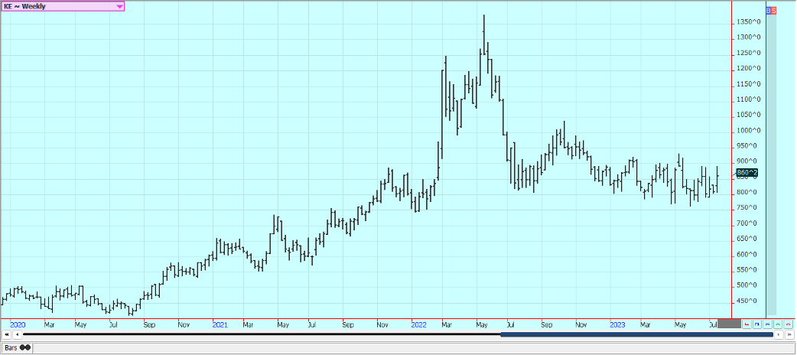Jump to chart end with fast-forward
Image resolution: width=797 pixels, height=355 pixels.
point(789,334)
